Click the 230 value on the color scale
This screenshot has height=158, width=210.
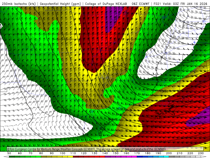(201, 153)
